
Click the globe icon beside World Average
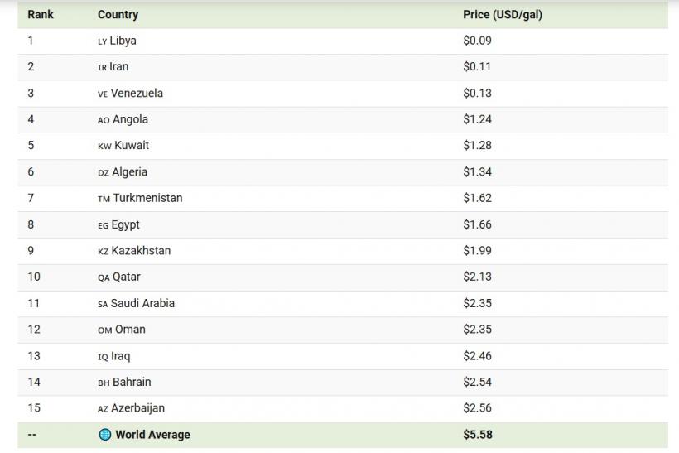(104, 435)
